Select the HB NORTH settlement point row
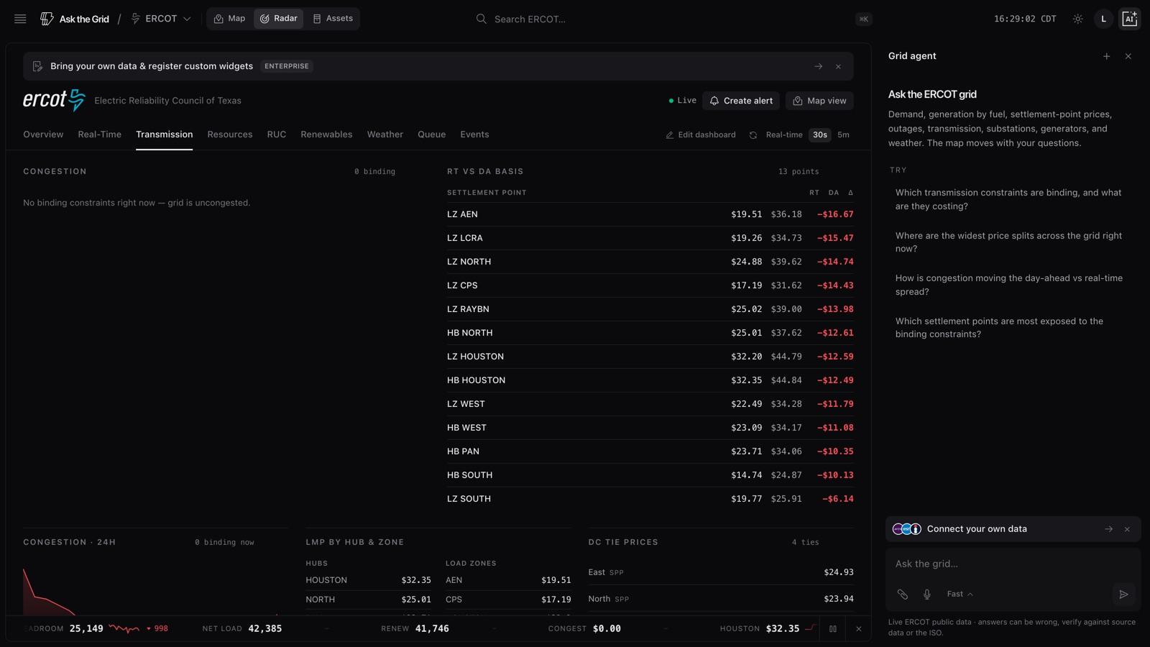Screen dimensions: 1150x647 pos(650,333)
